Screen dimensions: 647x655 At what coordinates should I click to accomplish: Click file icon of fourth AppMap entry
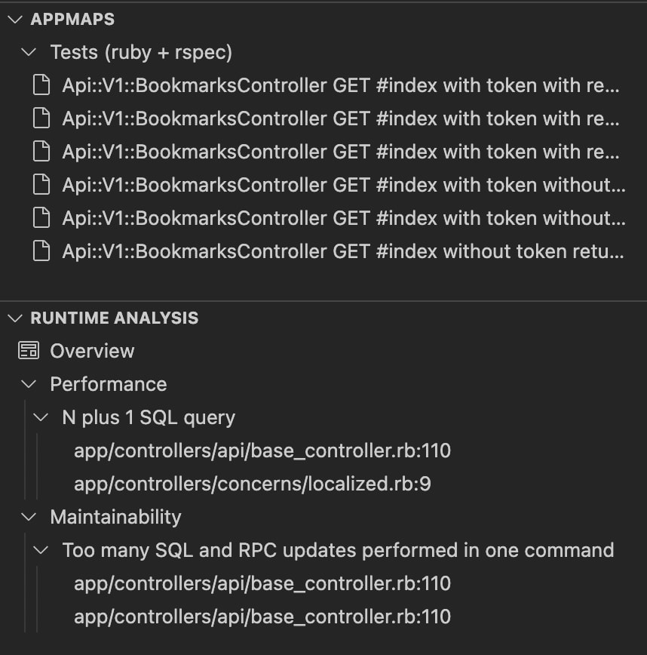pyautogui.click(x=41, y=185)
